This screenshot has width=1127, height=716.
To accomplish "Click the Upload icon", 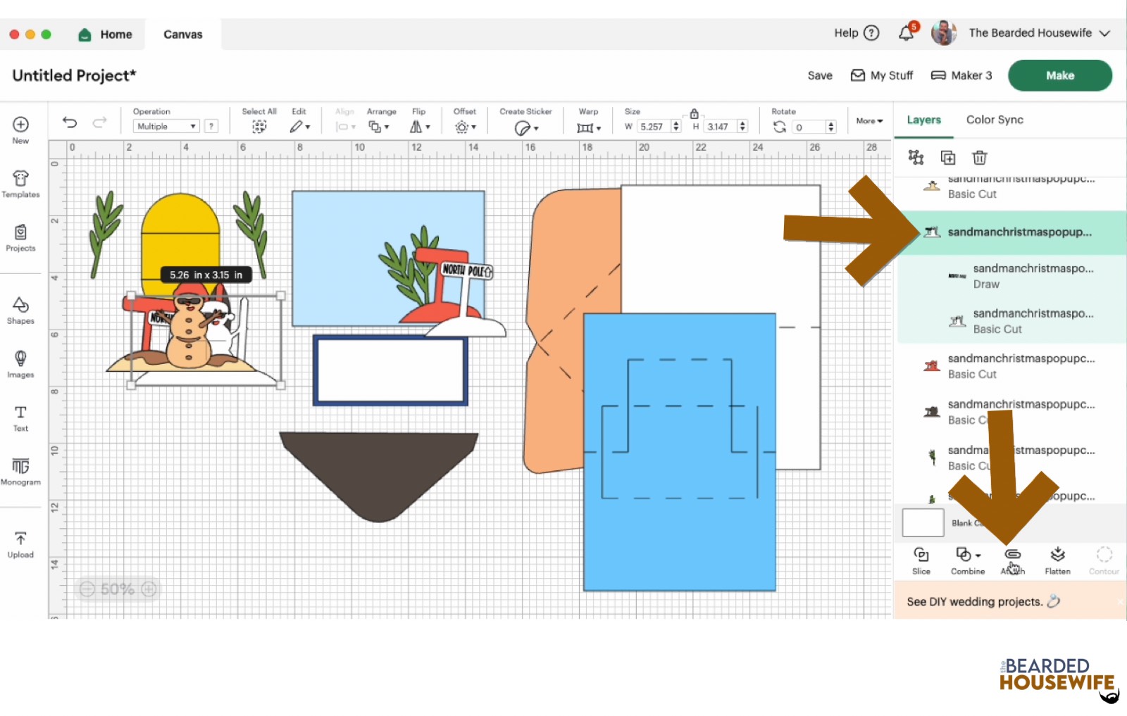I will (20, 545).
